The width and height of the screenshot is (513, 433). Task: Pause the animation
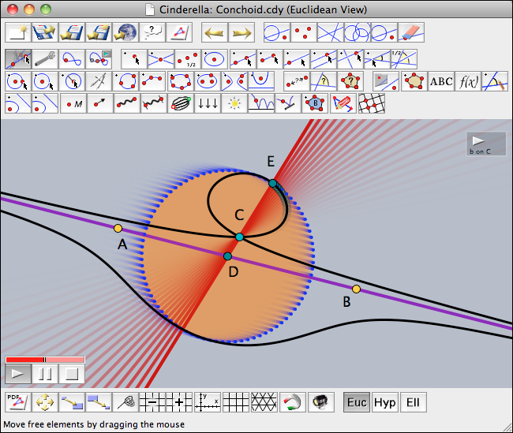click(x=45, y=374)
